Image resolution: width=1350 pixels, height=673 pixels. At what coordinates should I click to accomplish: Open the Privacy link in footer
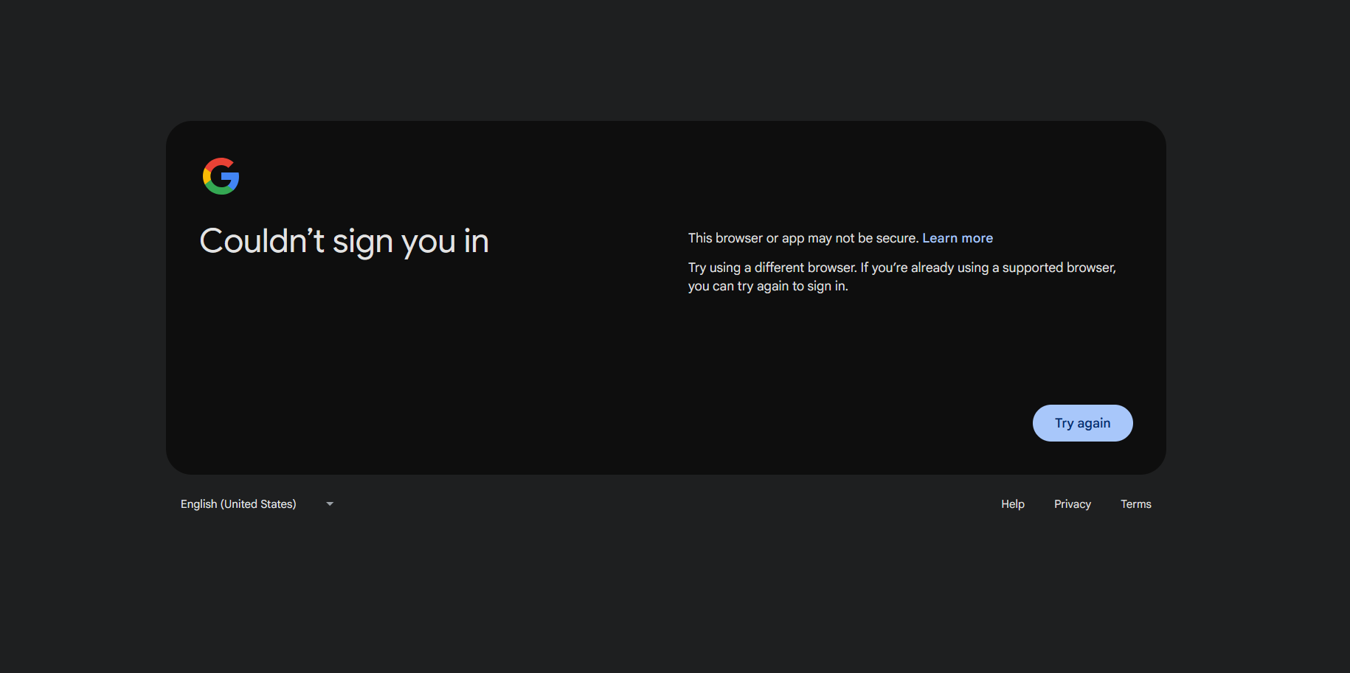tap(1073, 504)
